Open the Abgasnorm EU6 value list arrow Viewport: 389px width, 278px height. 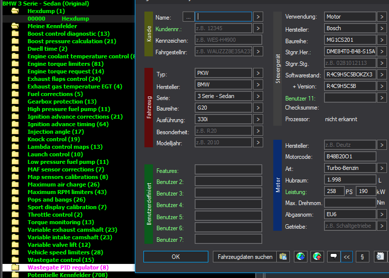(x=382, y=214)
